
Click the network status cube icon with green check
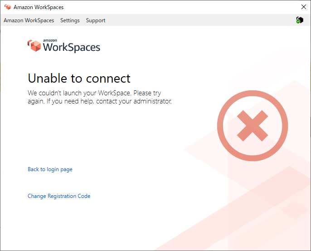click(299, 20)
